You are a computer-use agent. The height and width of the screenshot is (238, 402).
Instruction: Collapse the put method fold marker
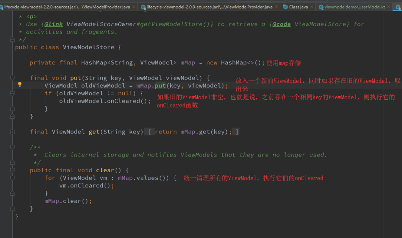tap(12, 78)
